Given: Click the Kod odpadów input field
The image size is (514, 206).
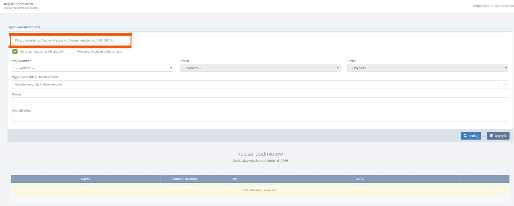Looking at the screenshot, I should (260, 118).
